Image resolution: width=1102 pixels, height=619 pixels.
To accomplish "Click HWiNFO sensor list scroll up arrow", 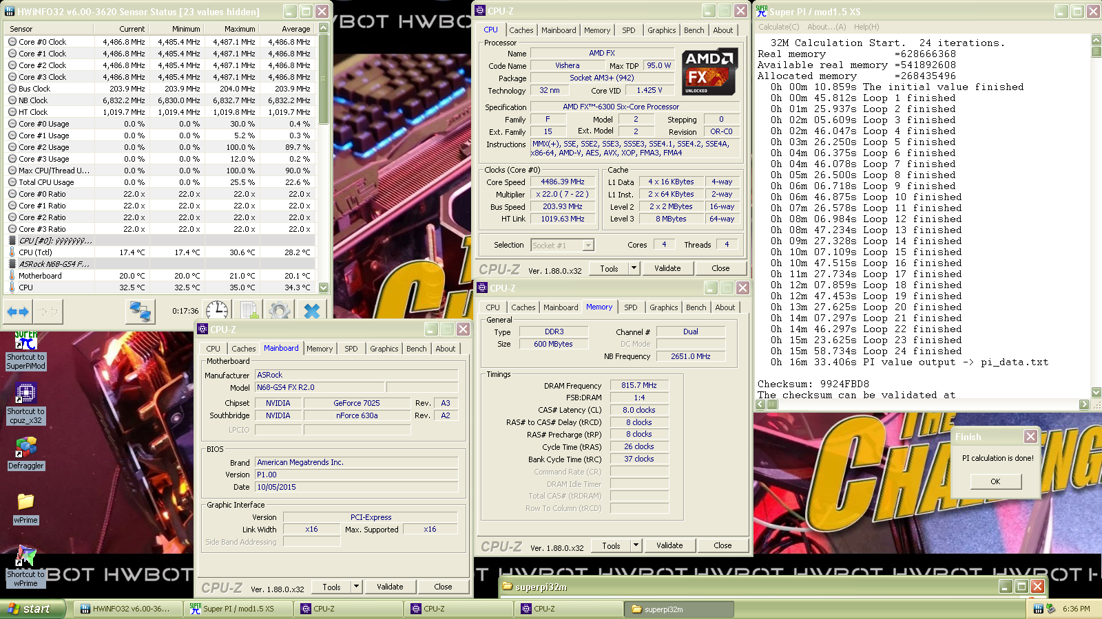I will click(323, 28).
